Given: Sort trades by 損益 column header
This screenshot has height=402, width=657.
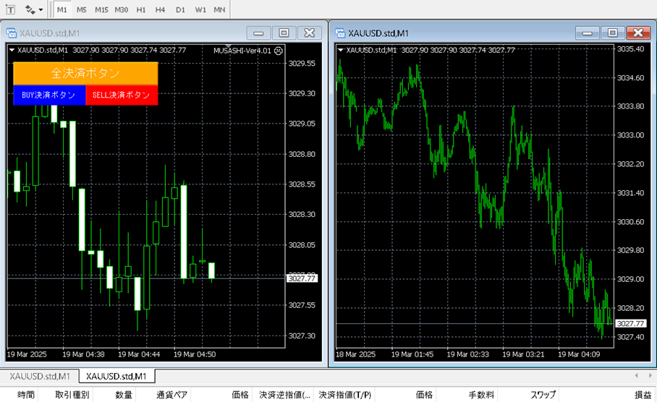Looking at the screenshot, I should point(643,395).
